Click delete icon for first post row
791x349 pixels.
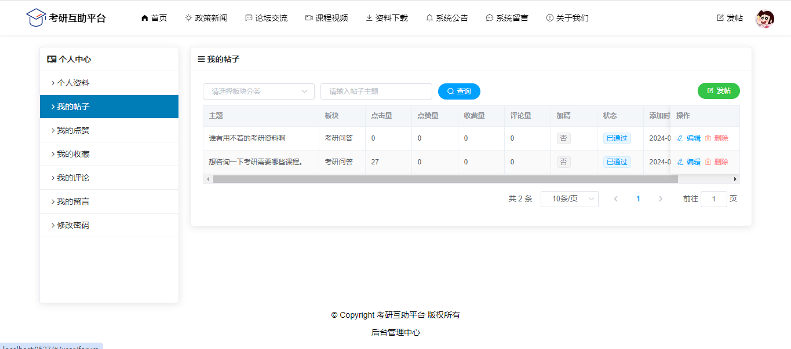[x=708, y=138]
